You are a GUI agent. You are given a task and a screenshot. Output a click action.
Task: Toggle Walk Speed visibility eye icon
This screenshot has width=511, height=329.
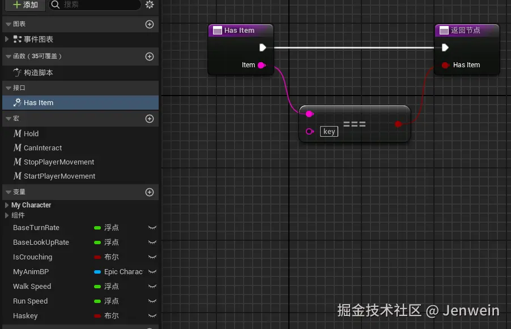coord(152,287)
